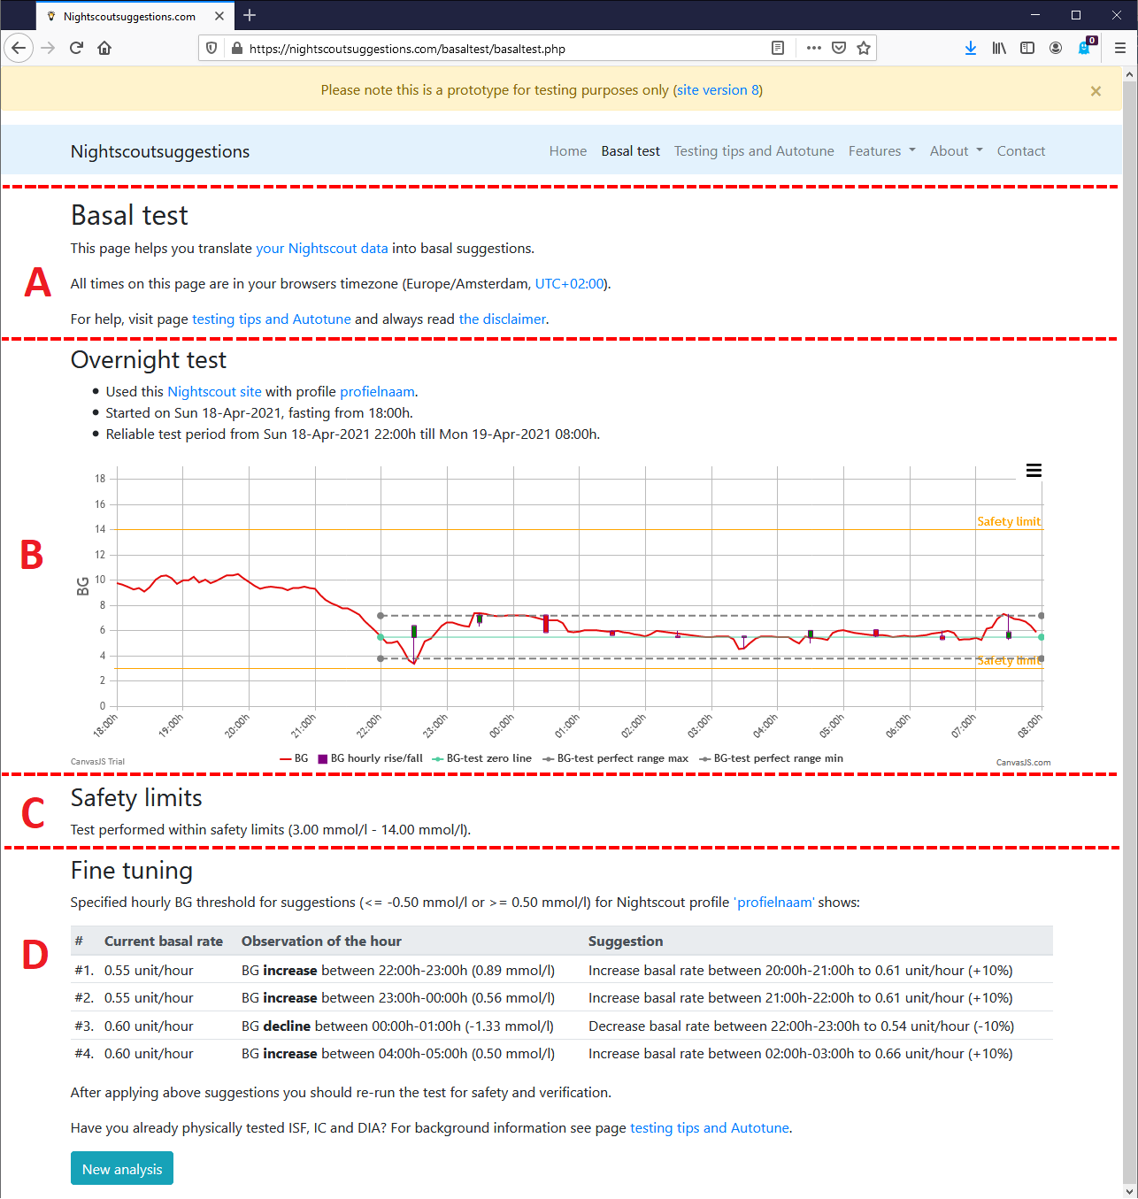The height and width of the screenshot is (1199, 1138).
Task: Click New analysis button
Action: pos(122,1169)
